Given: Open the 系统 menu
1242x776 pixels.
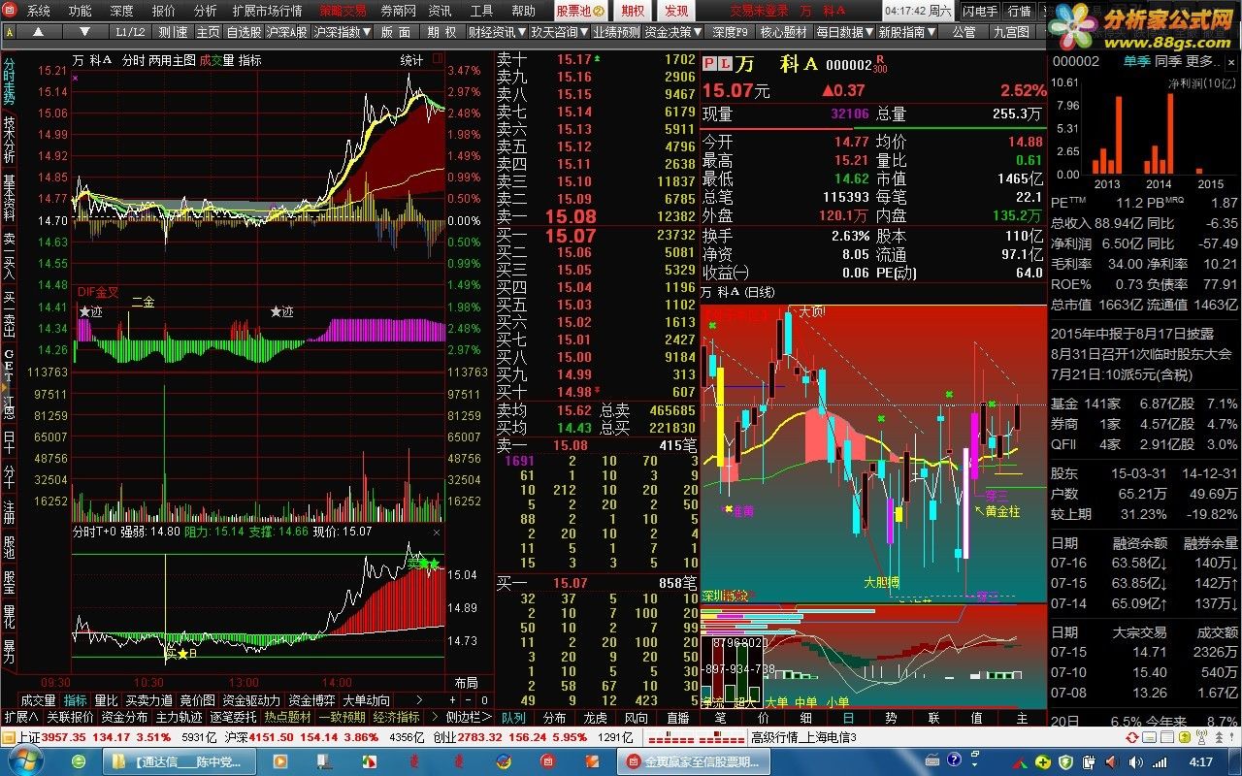Looking at the screenshot, I should click(39, 11).
